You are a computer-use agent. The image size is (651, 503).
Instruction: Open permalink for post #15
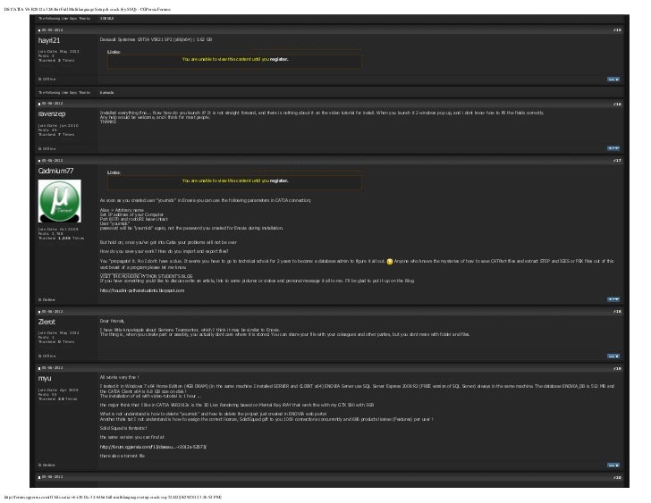pos(617,29)
